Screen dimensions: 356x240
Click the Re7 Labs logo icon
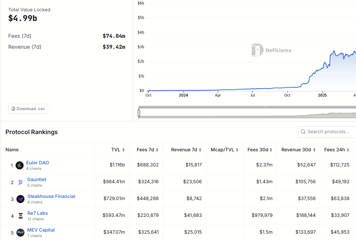coord(21,216)
